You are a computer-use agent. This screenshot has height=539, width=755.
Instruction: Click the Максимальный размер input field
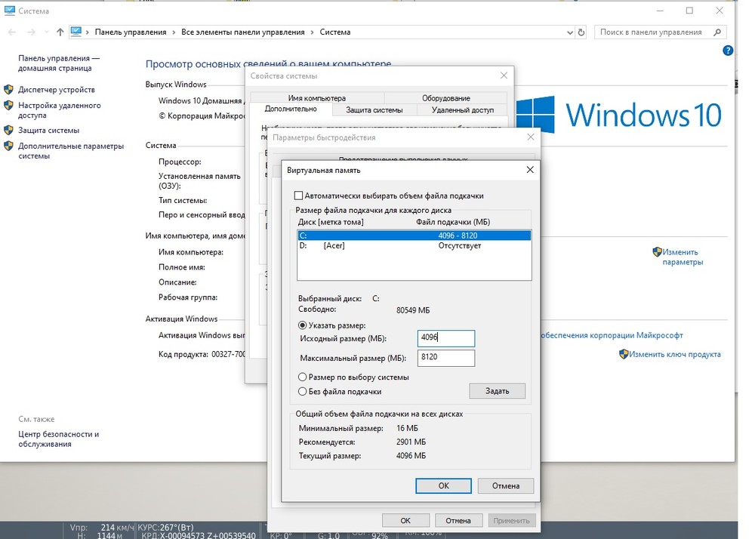point(446,358)
